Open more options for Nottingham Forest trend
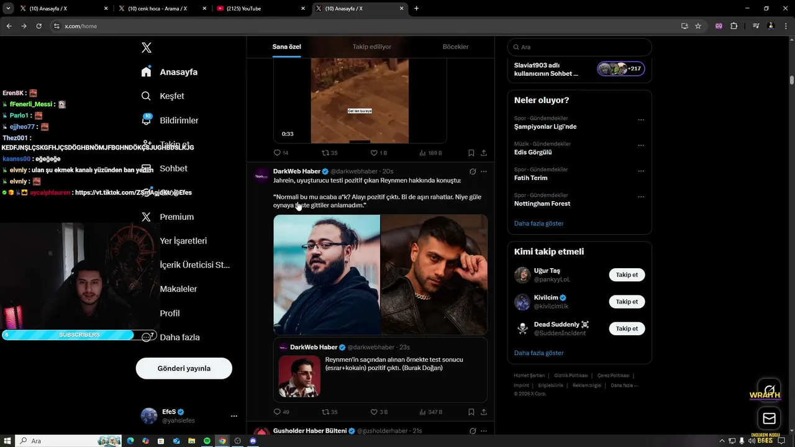Screen dimensions: 795x447 641,197
